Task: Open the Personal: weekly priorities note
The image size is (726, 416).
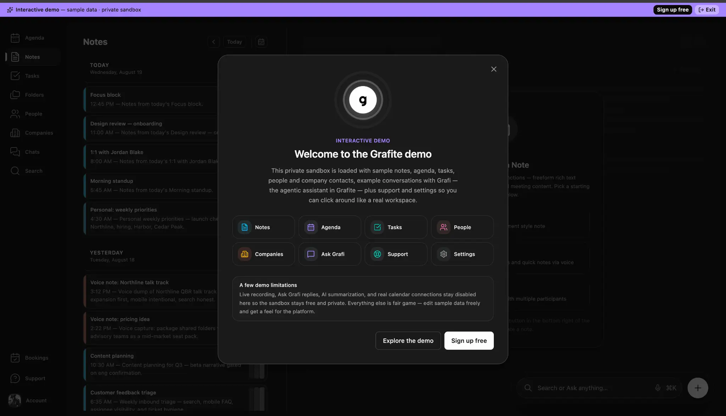Action: point(151,218)
